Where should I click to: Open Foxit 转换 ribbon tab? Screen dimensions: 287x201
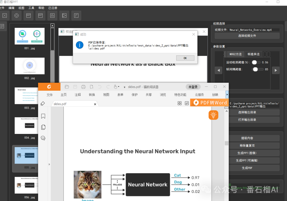92,95
